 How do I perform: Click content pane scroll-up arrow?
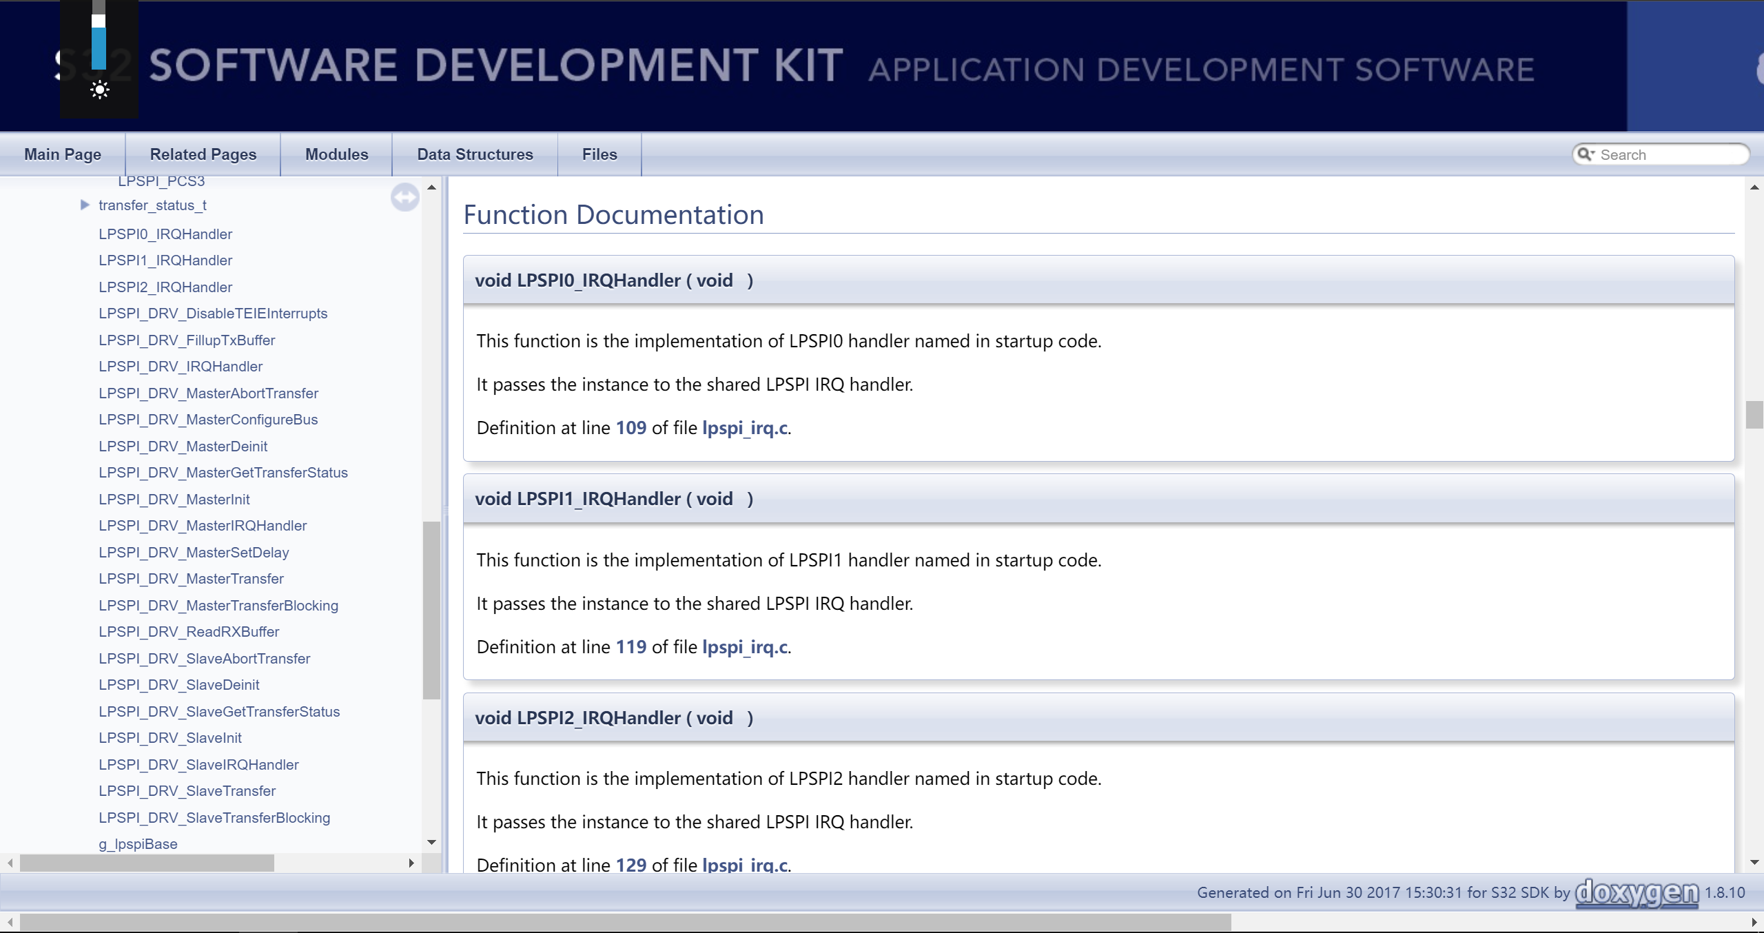[x=1754, y=187]
